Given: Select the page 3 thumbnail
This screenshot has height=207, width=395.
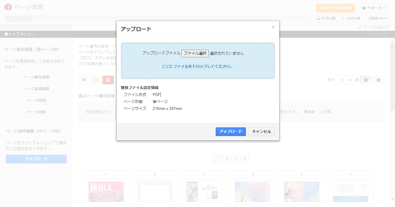Looking at the screenshot, I should [204, 192].
